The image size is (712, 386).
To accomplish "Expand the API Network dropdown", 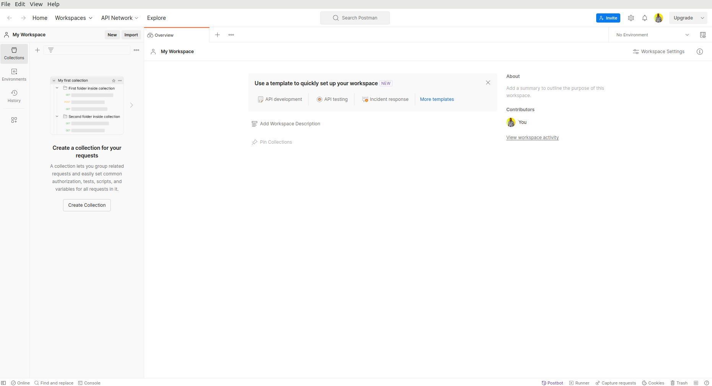I will pos(120,18).
